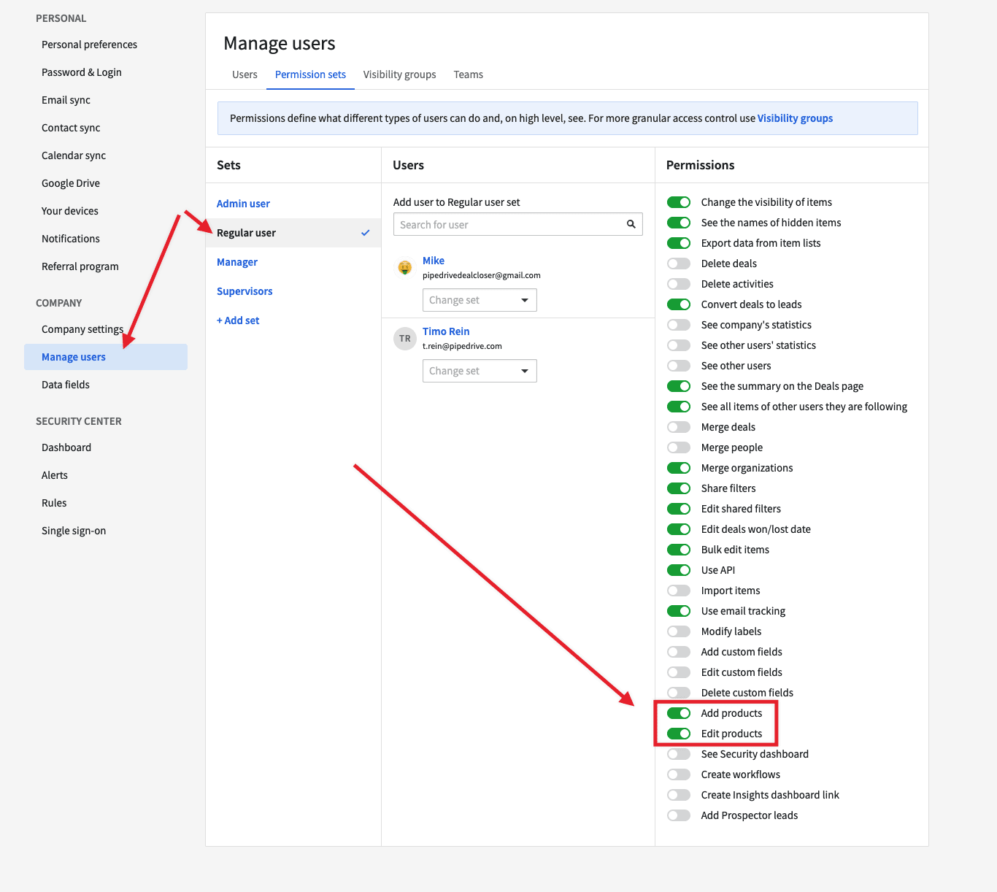Open Mike's Change set dropdown
This screenshot has width=997, height=892.
point(480,300)
